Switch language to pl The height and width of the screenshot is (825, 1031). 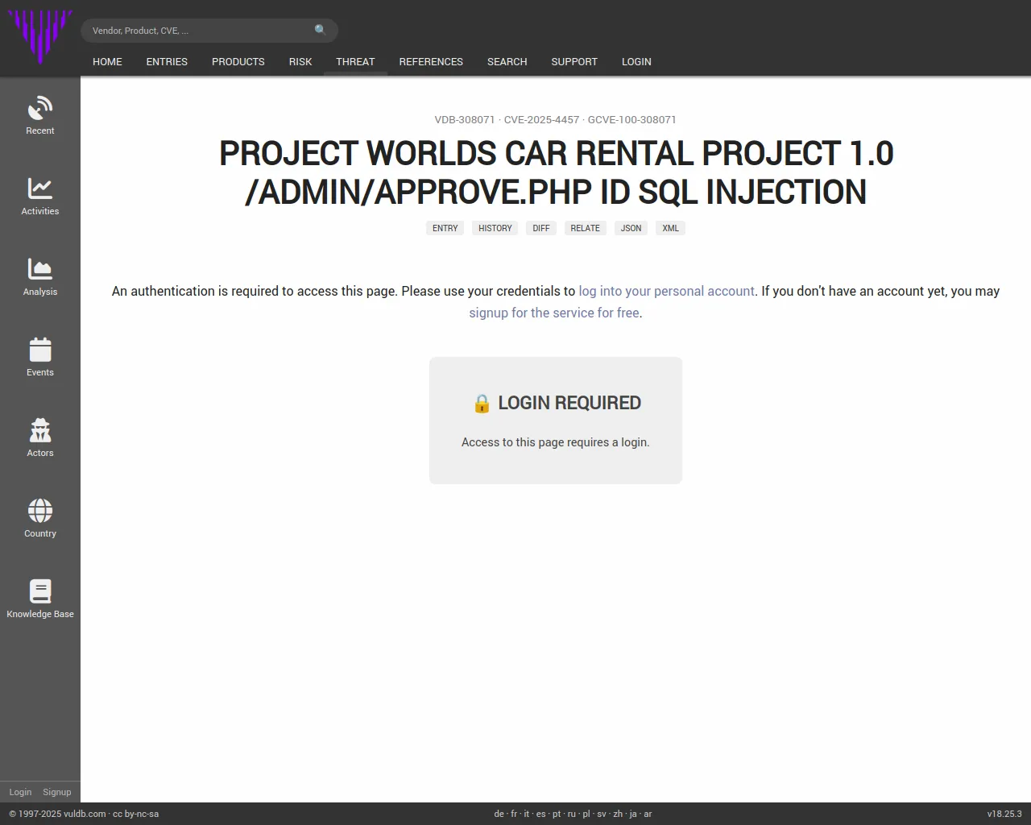click(x=586, y=814)
